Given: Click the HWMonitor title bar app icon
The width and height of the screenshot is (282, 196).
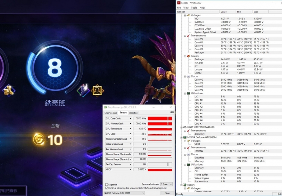Looking at the screenshot, I should point(179,3).
